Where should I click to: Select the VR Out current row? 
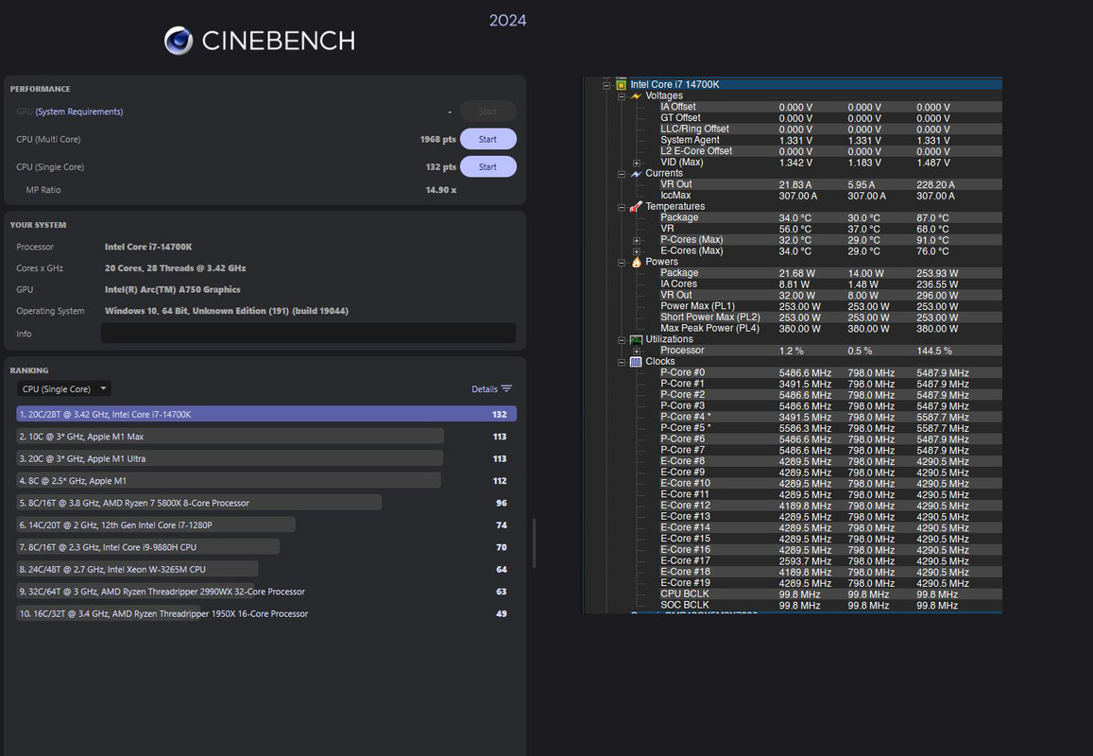[829, 185]
